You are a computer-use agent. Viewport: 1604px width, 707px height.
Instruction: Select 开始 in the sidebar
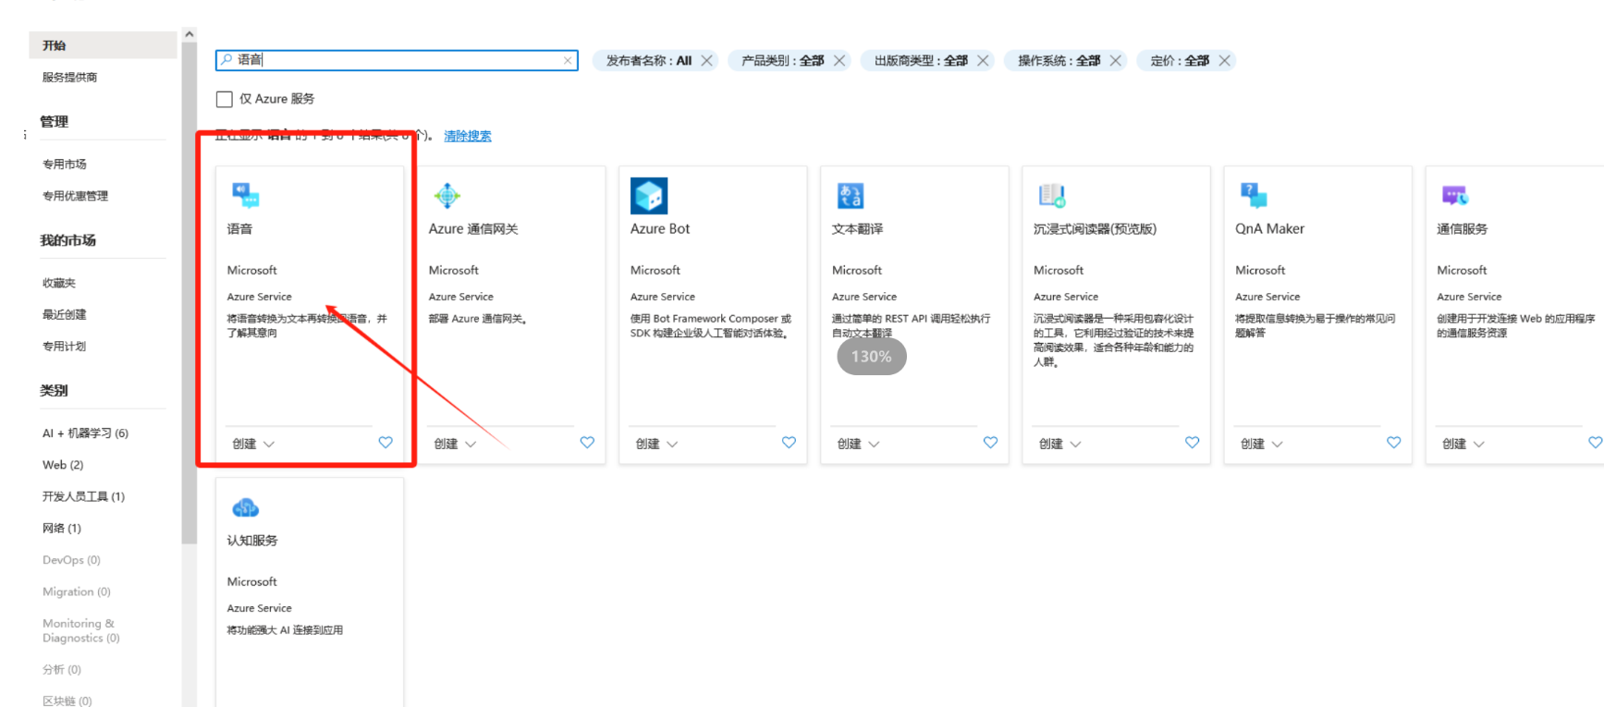tap(103, 45)
